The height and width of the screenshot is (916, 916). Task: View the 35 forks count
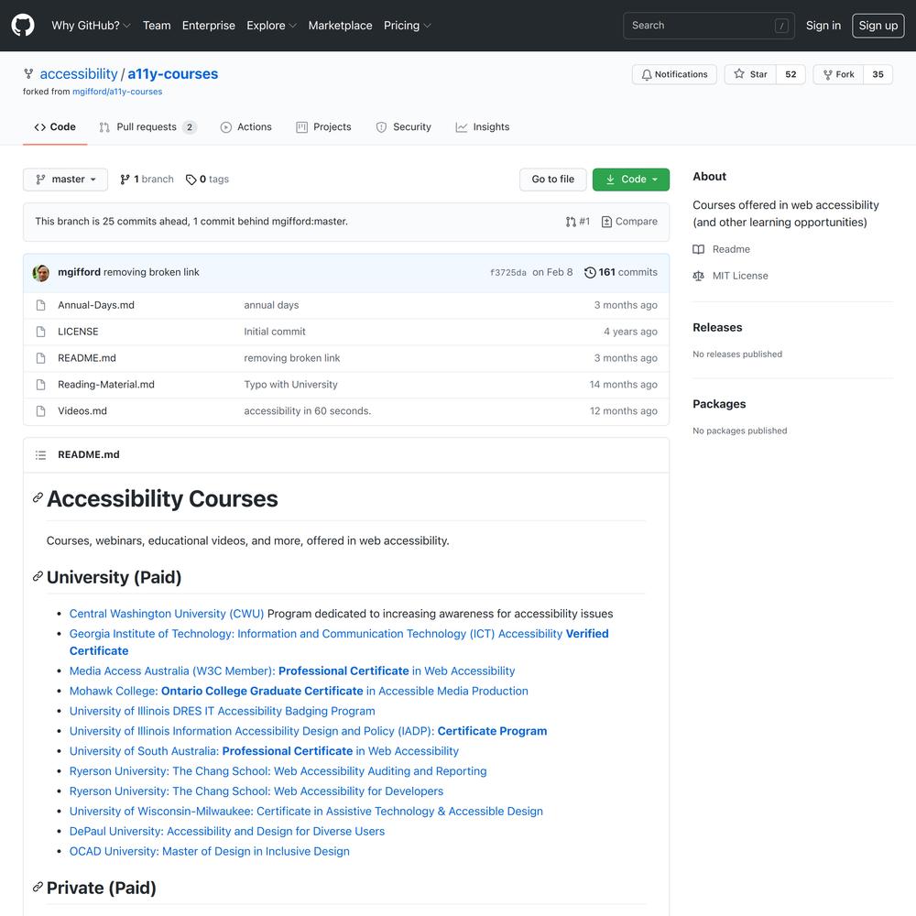(878, 74)
